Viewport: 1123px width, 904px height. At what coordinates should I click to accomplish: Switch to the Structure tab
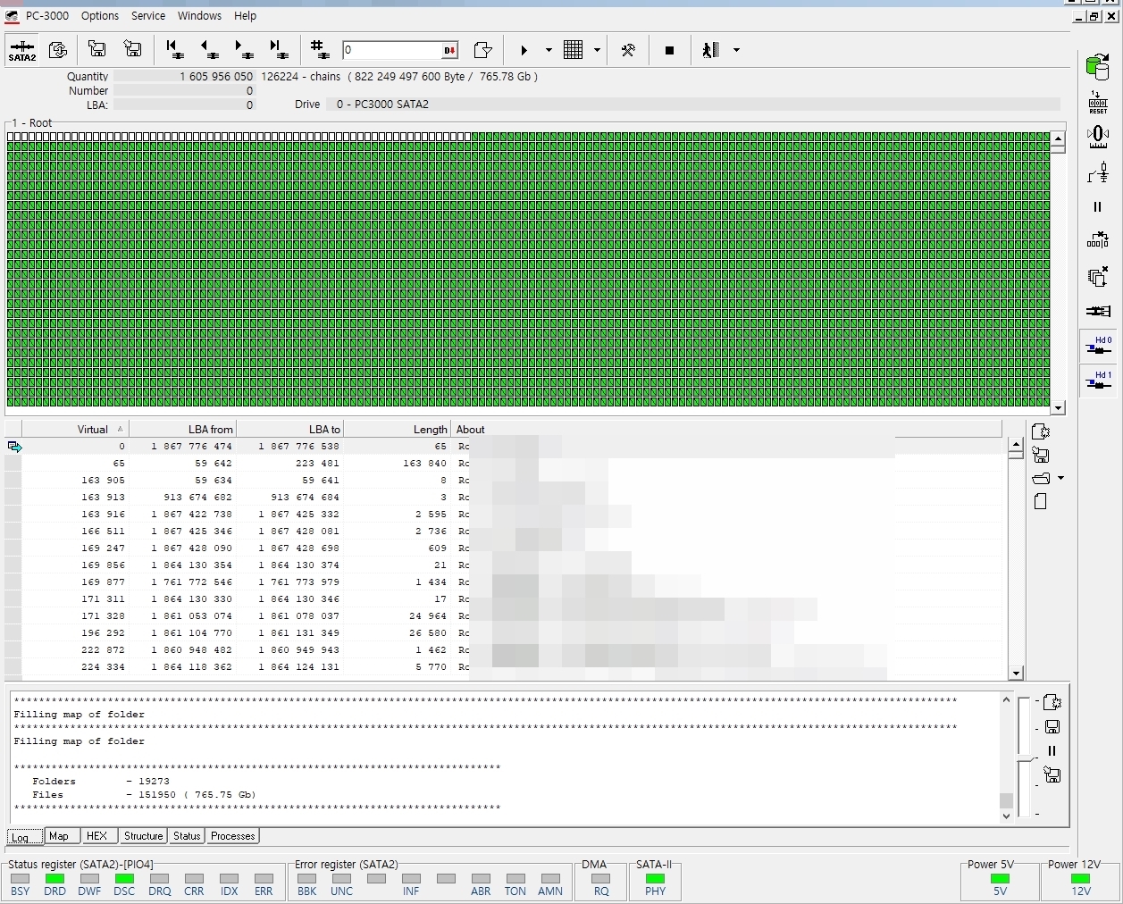tap(143, 836)
